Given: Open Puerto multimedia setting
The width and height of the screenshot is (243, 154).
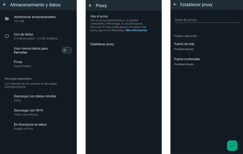Looking at the screenshot, I should click(x=187, y=61).
